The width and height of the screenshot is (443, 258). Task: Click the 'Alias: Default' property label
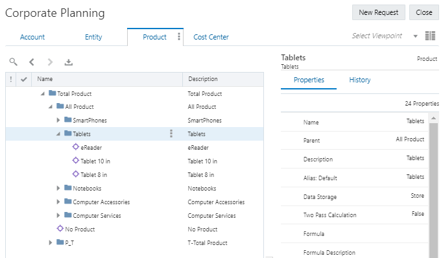pos(320,178)
